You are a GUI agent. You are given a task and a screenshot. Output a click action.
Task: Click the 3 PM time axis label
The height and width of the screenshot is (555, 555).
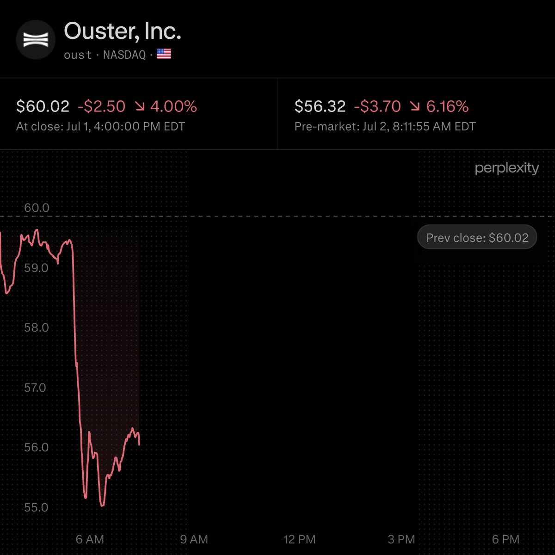pos(401,539)
